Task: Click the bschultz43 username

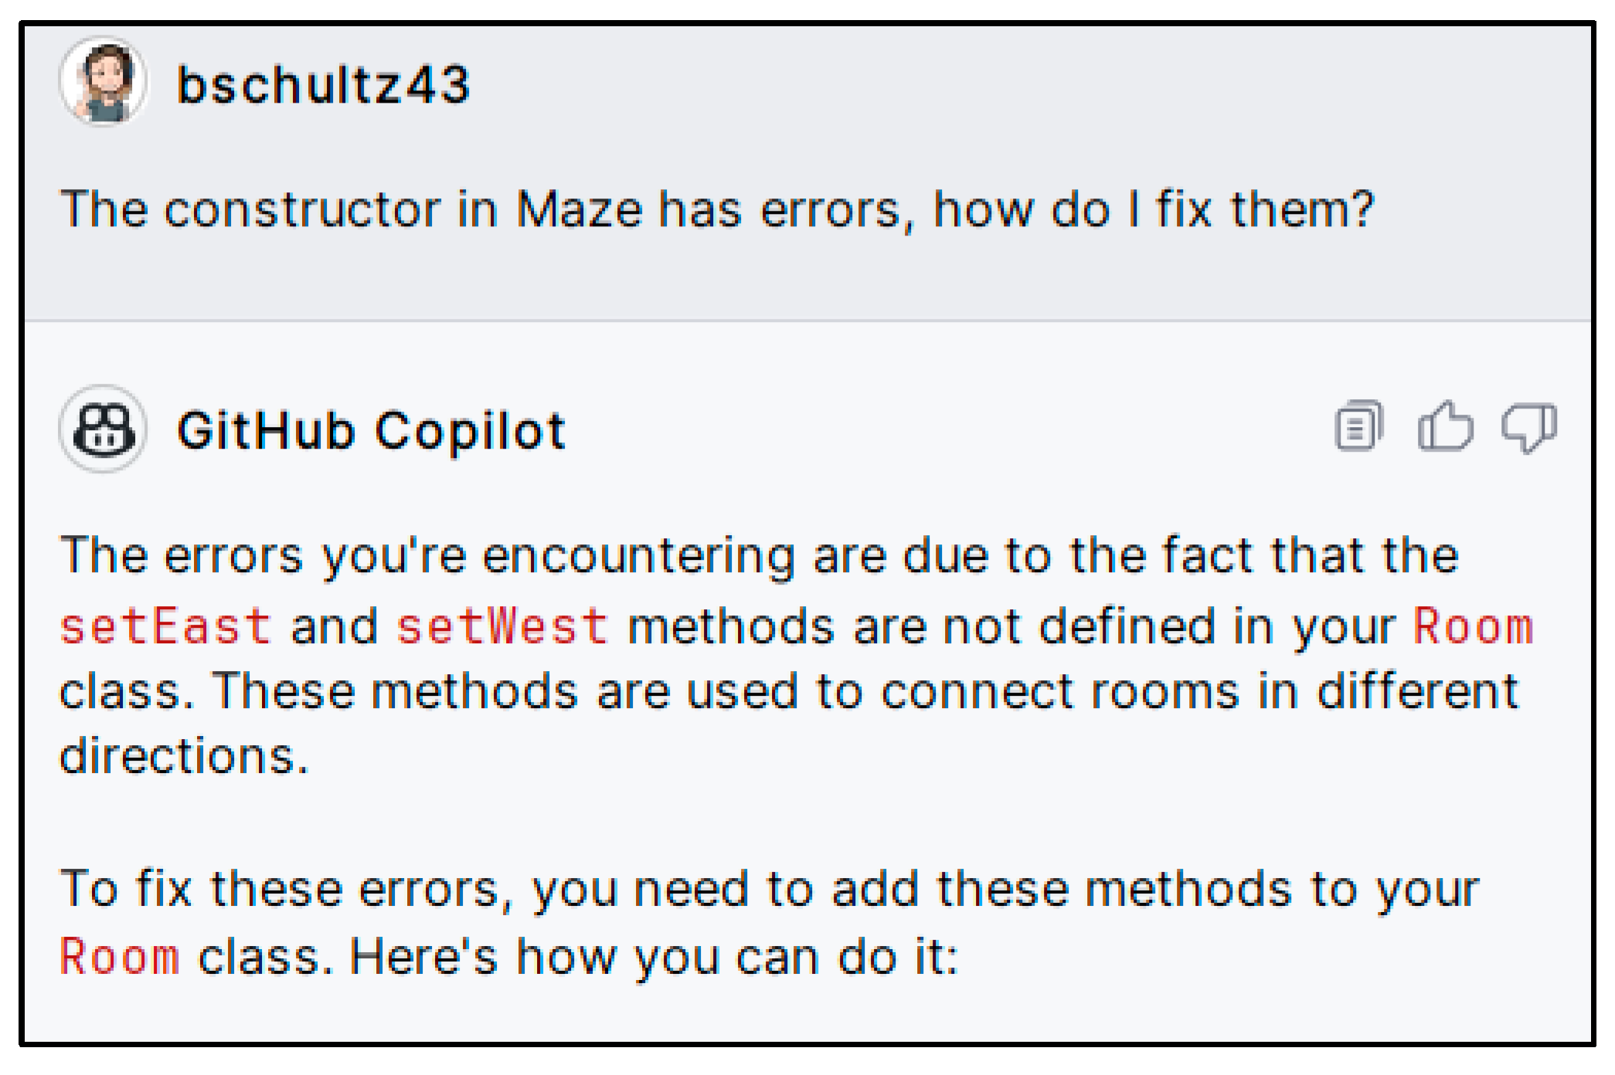Action: click(323, 84)
